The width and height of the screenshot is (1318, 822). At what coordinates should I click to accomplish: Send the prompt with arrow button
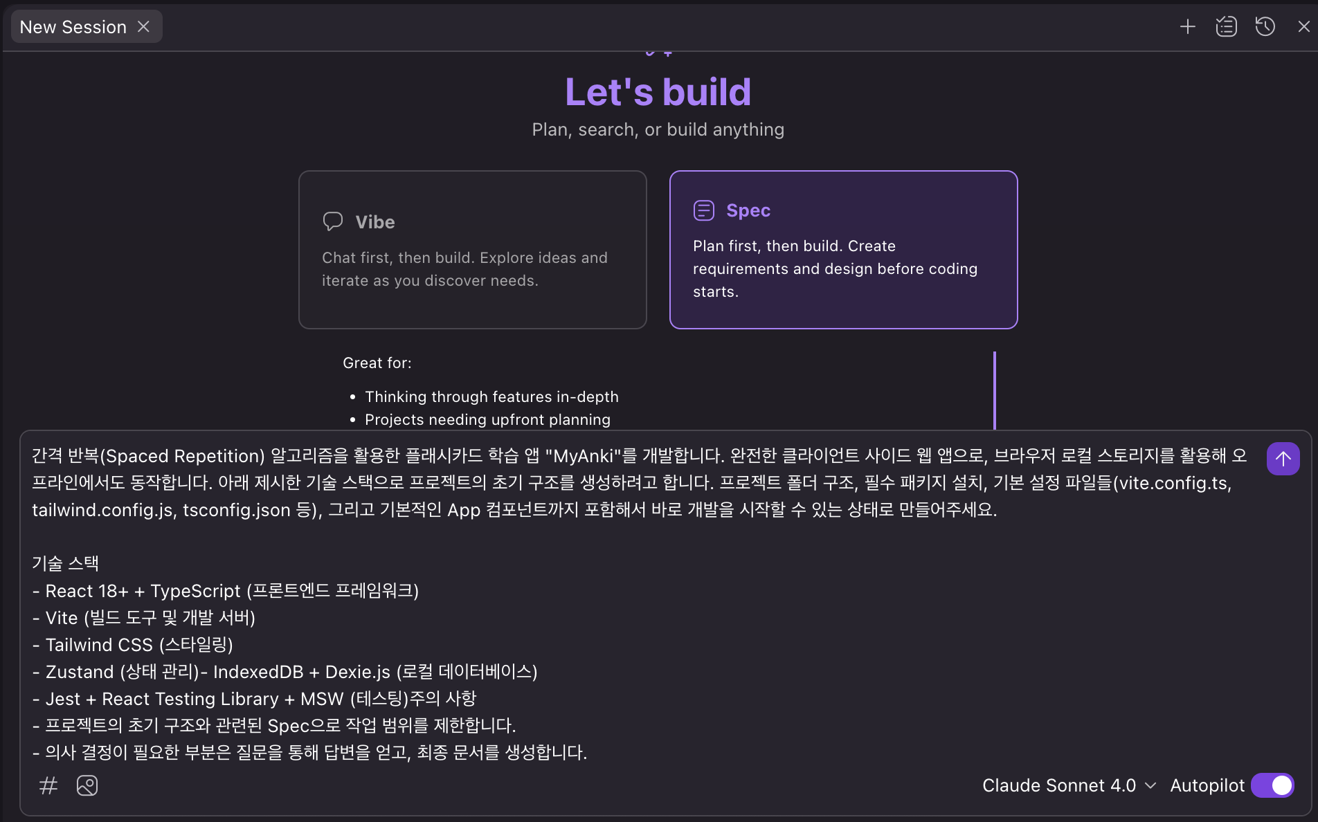(x=1283, y=459)
